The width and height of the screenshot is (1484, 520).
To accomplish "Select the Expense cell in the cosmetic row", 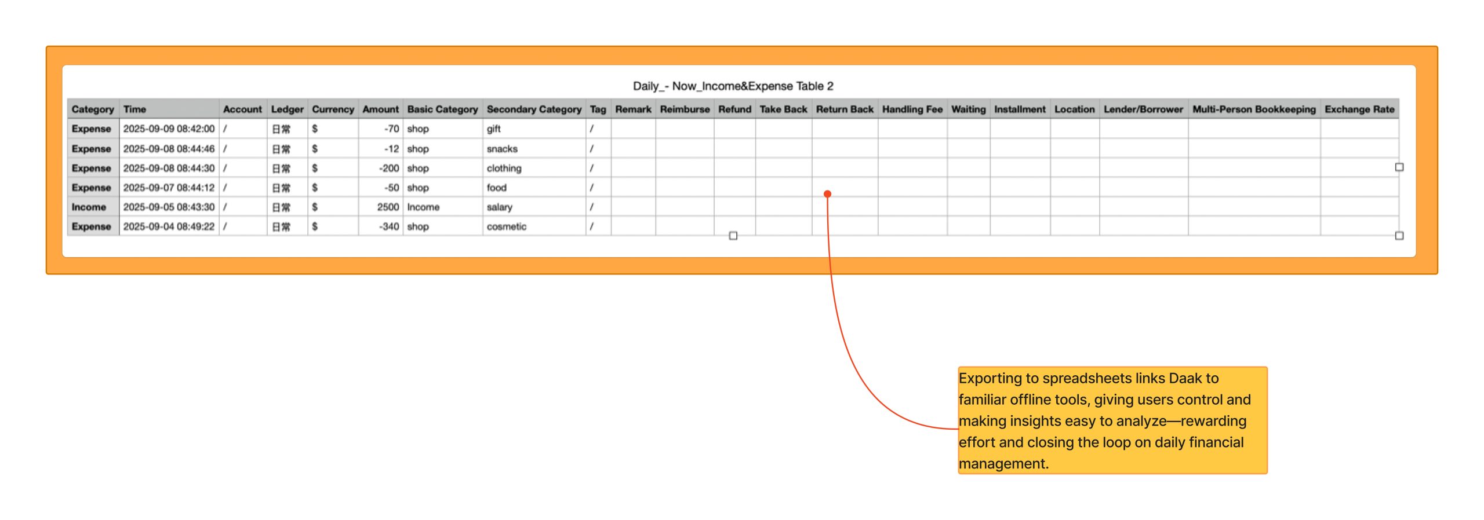I will point(93,226).
